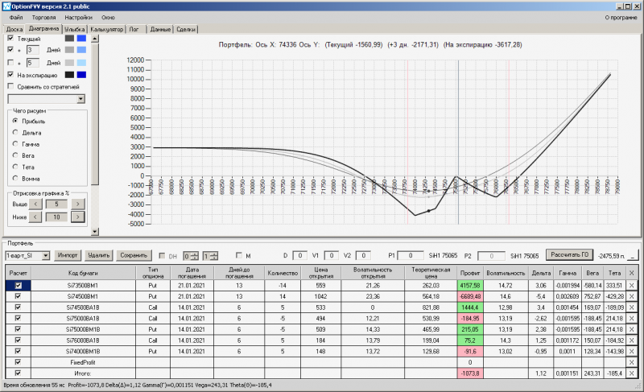This screenshot has height=392, width=644.
Task: Pick the На экспирацию dark blue swatch
Action: point(81,75)
